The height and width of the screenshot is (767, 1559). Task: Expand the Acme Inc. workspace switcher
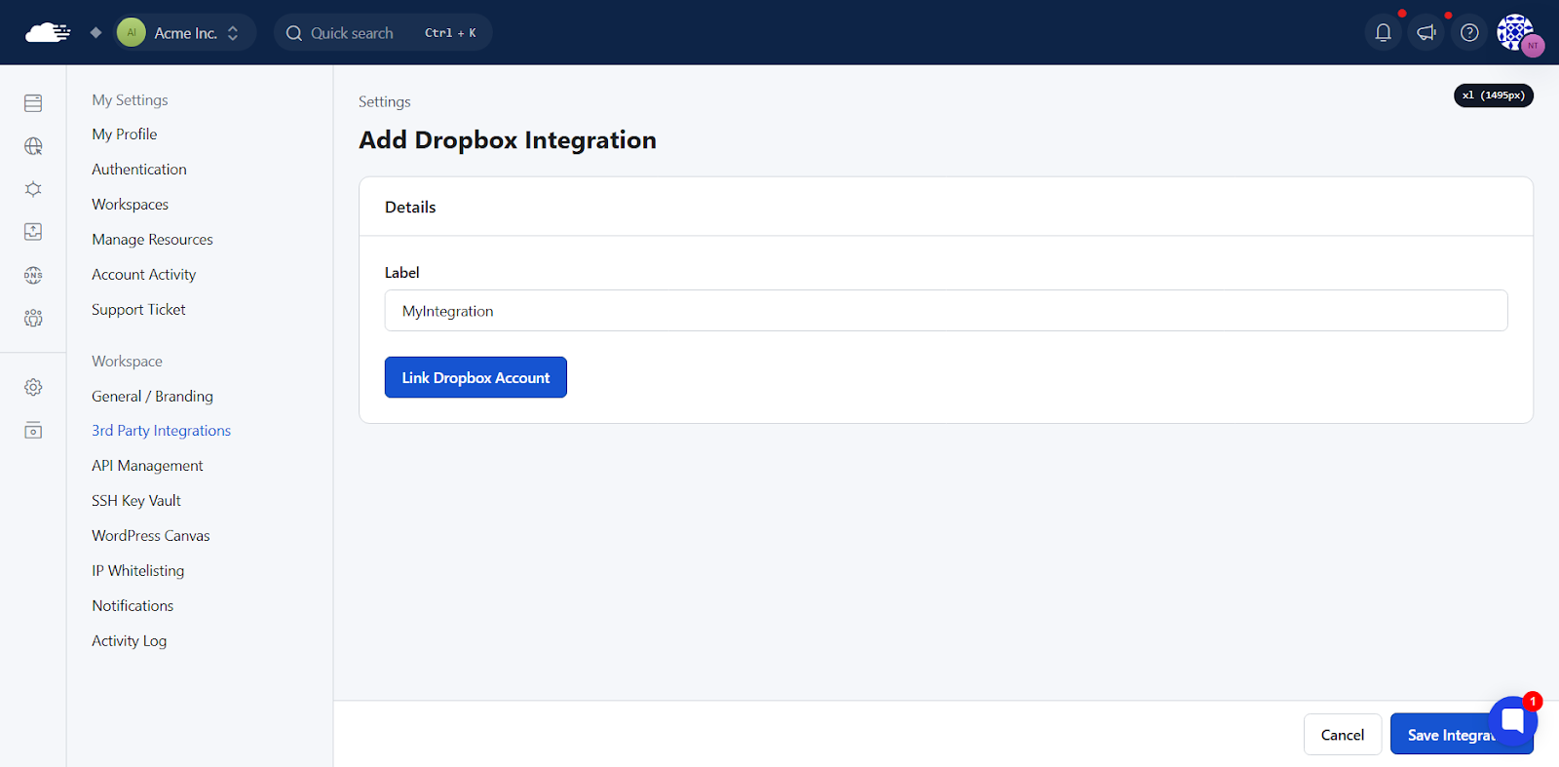pyautogui.click(x=185, y=33)
